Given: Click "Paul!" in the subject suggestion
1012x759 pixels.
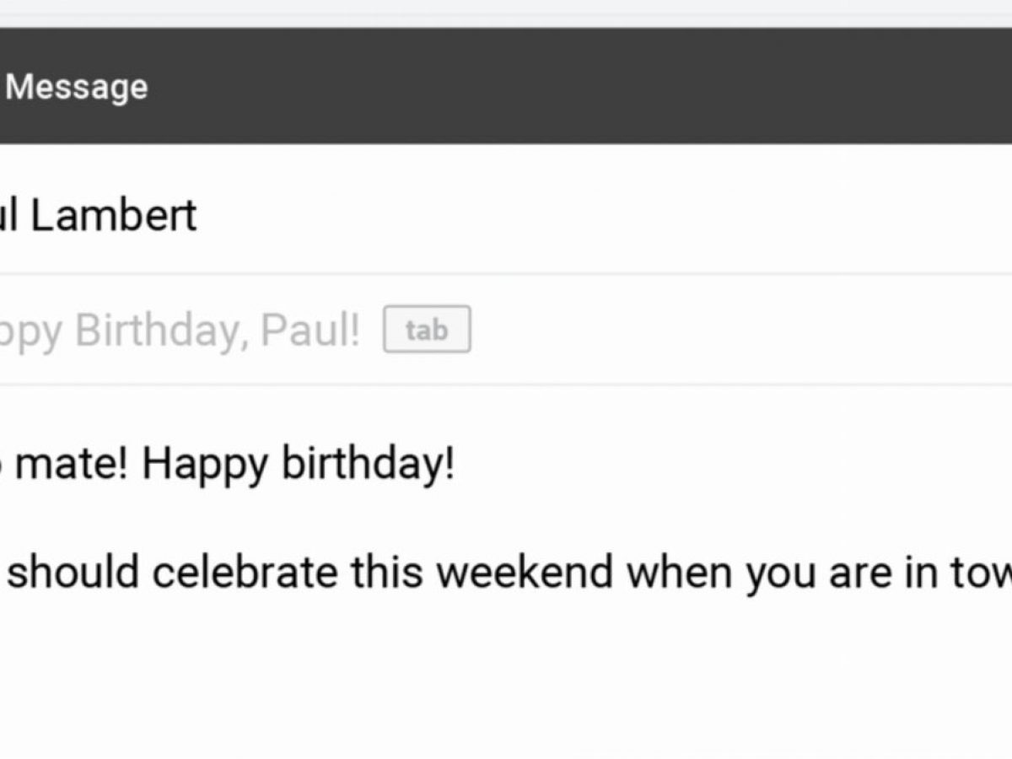Looking at the screenshot, I should pyautogui.click(x=310, y=330).
